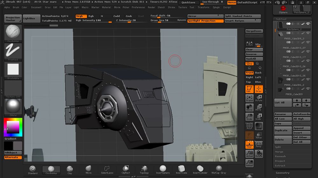Select the Front view option
Screen dimensions: 318x178
[x=249, y=73]
